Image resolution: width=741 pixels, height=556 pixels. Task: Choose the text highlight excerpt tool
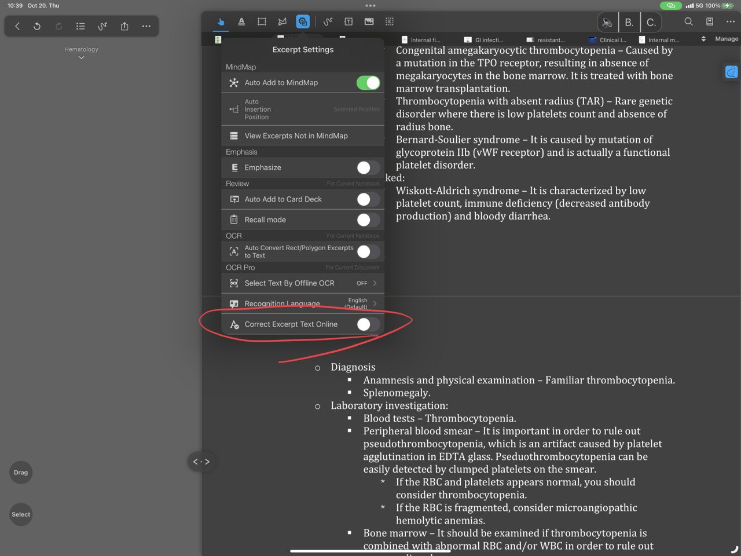pyautogui.click(x=241, y=21)
